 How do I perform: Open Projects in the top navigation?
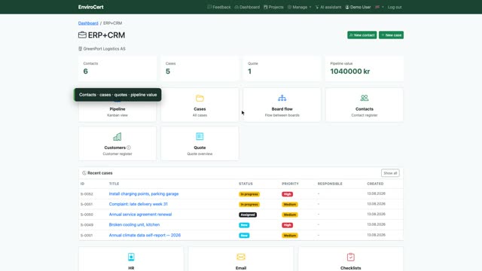point(273,7)
